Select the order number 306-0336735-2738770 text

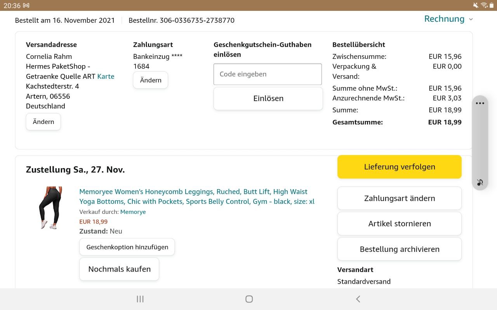pyautogui.click(x=197, y=20)
